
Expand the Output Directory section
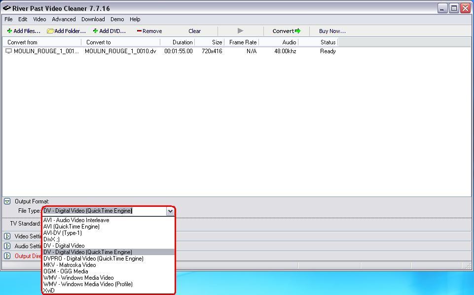[7, 256]
